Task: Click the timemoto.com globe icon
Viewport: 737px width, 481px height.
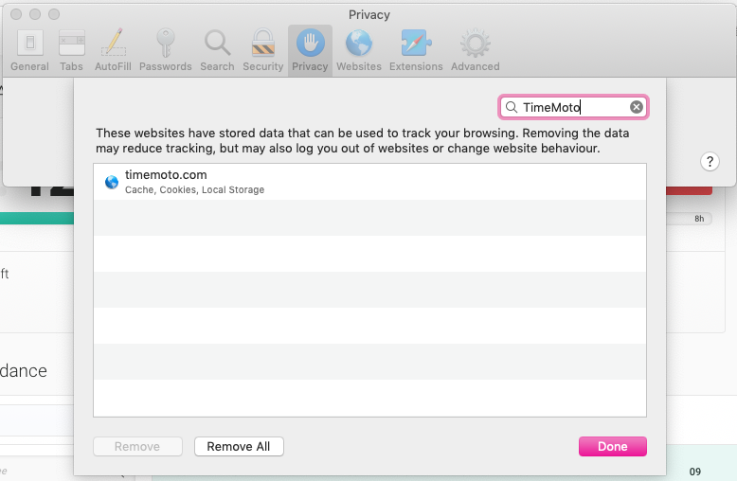Action: [x=112, y=182]
